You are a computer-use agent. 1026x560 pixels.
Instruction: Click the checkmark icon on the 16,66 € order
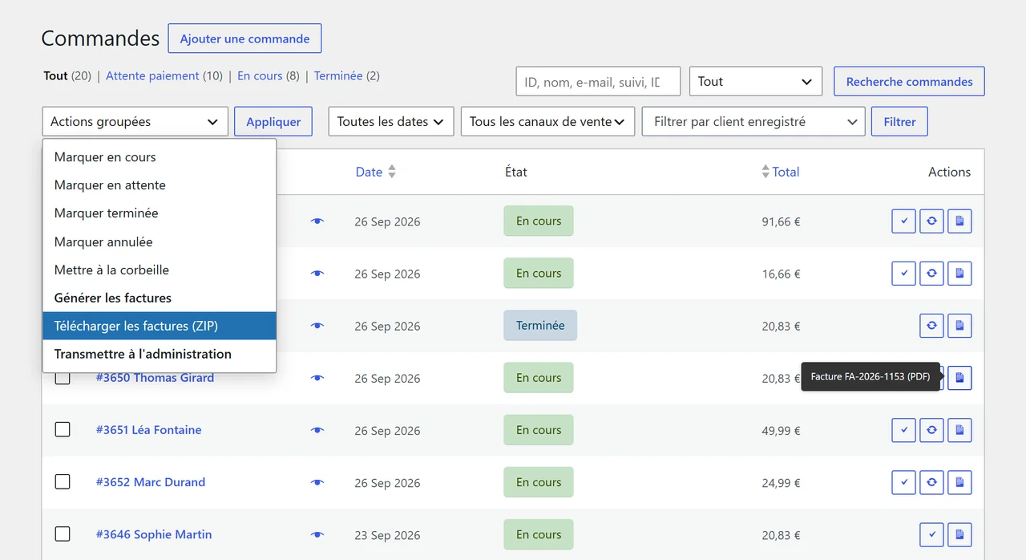[903, 274]
